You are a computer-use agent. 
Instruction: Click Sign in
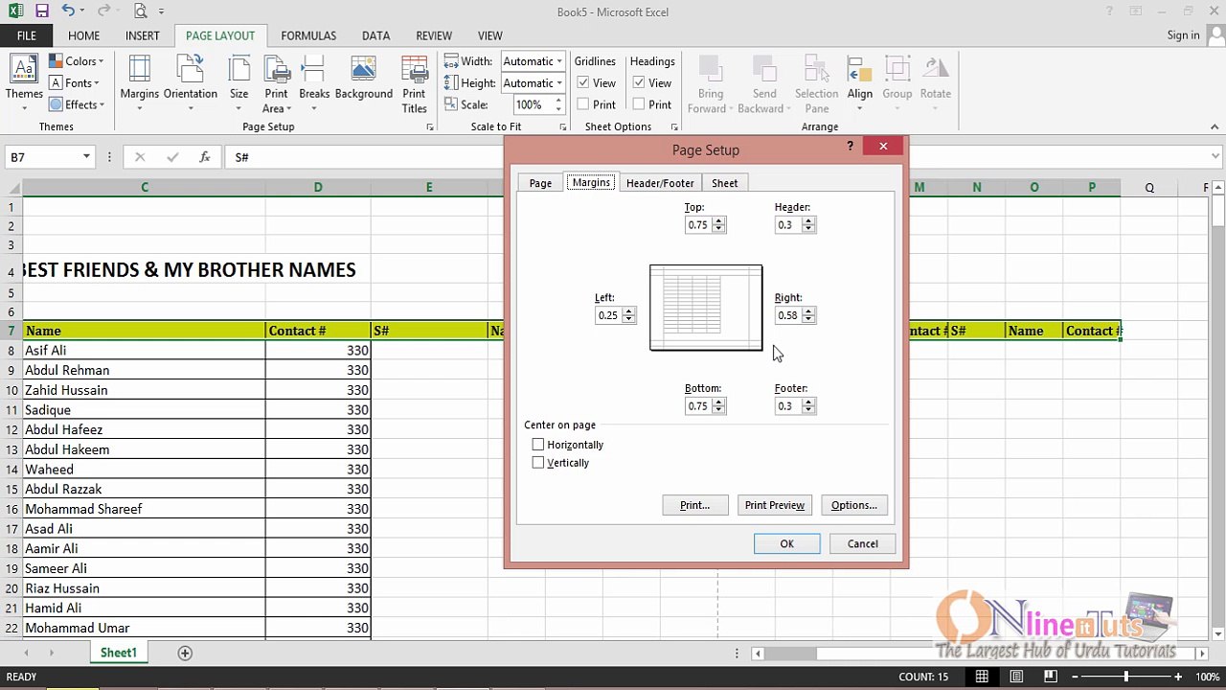coord(1184,35)
